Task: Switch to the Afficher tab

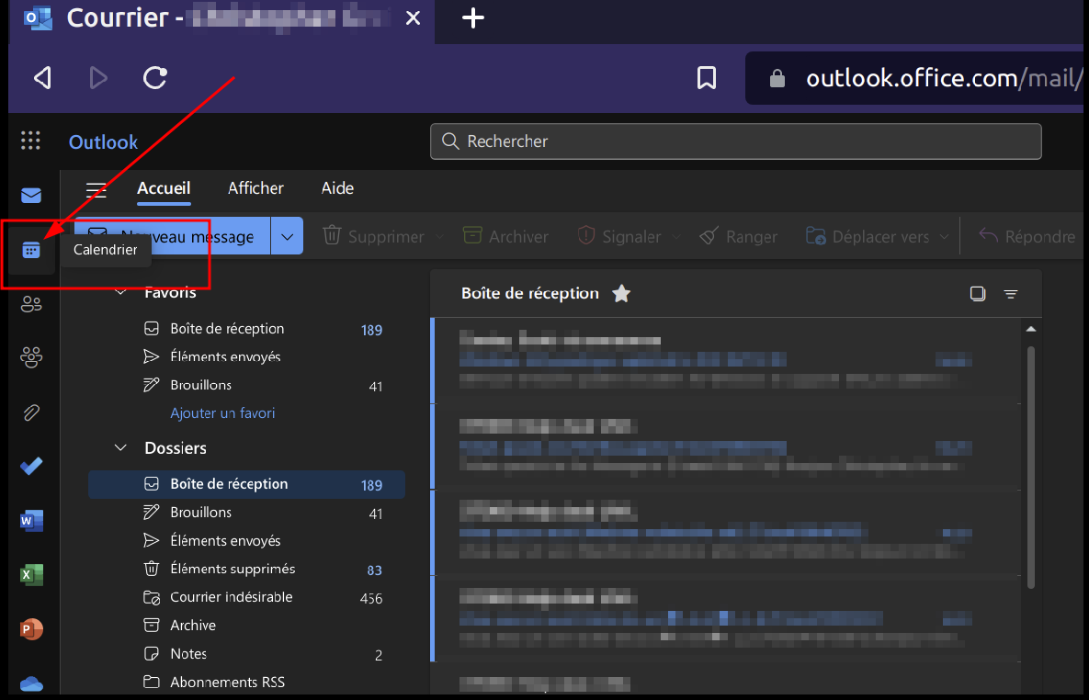Action: [255, 188]
